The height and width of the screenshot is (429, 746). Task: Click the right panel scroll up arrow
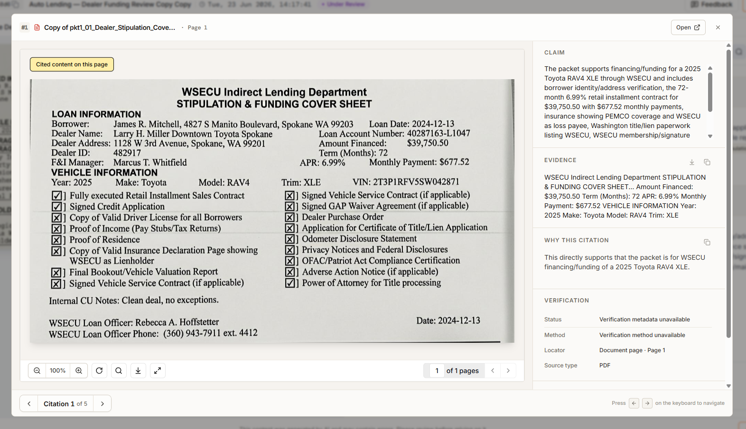(728, 46)
